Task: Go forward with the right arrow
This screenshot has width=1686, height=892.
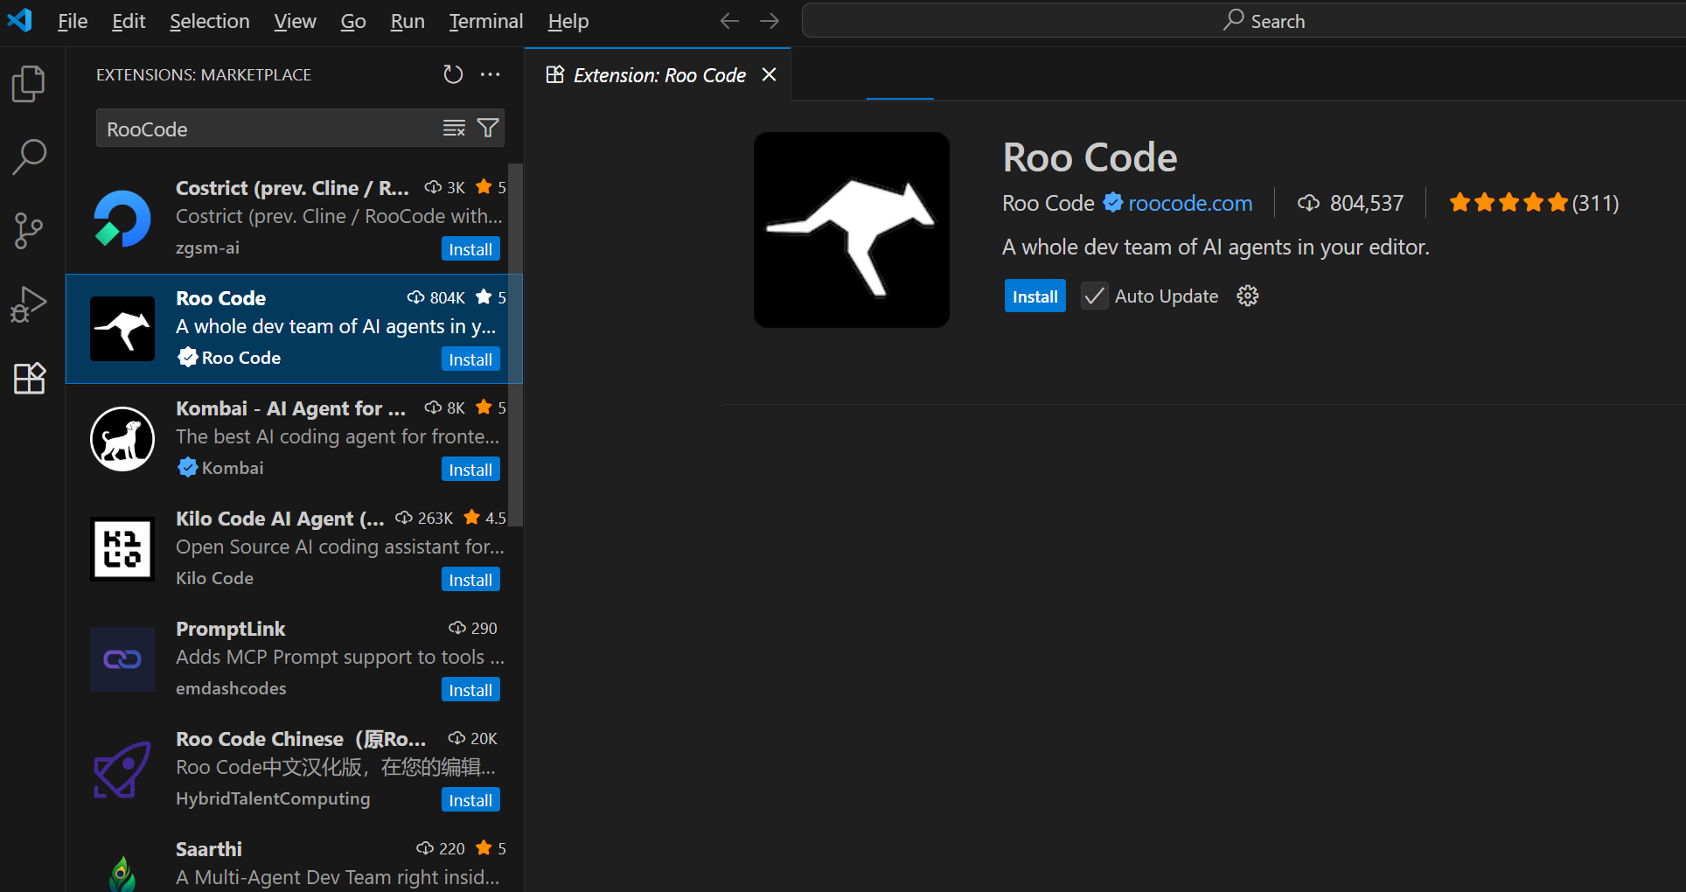Action: point(770,20)
